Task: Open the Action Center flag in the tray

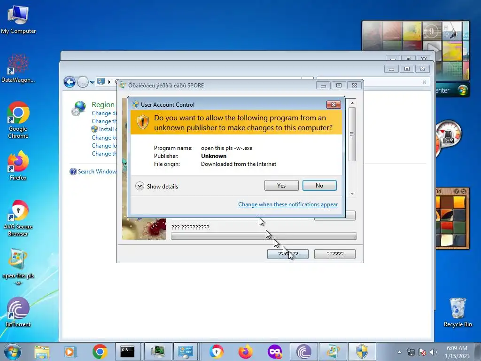Action: [x=422, y=352]
